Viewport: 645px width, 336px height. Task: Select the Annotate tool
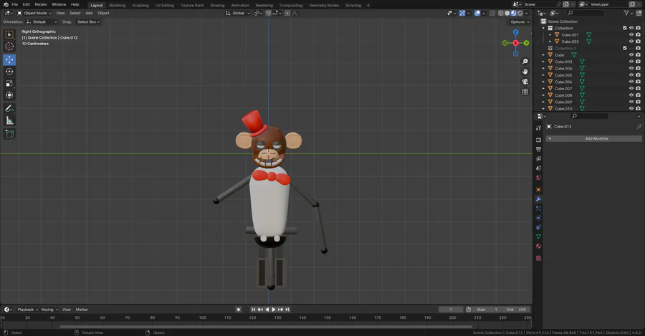tap(9, 109)
